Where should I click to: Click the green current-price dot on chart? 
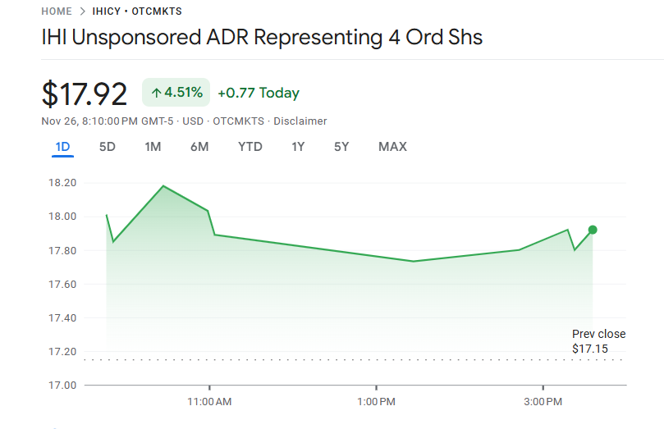coord(593,230)
